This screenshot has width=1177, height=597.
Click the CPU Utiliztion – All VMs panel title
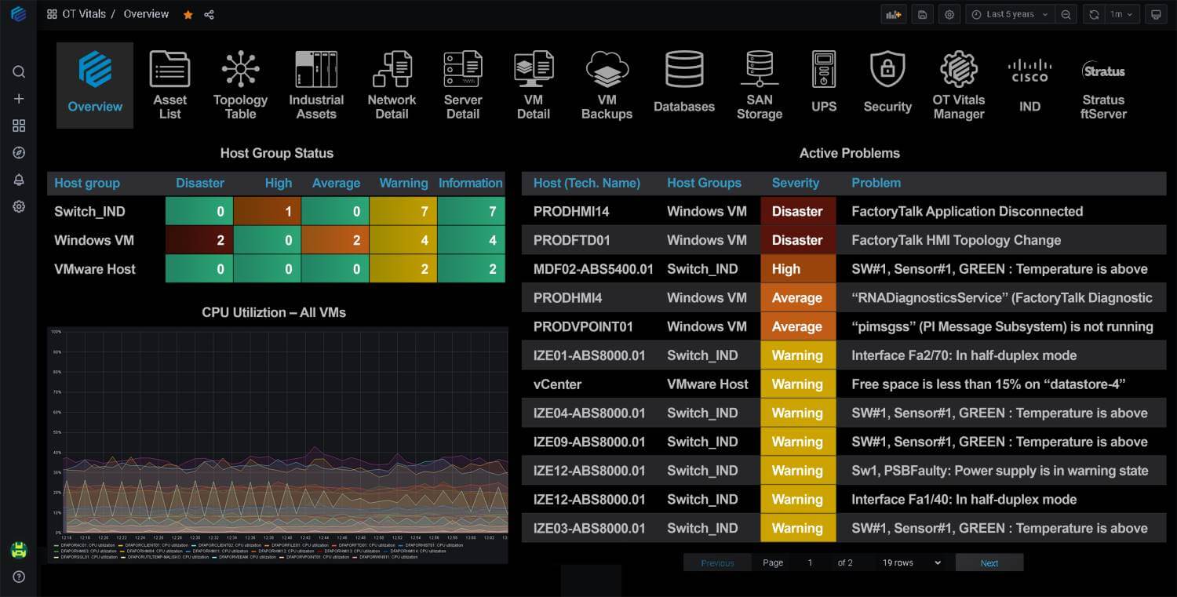click(x=274, y=312)
